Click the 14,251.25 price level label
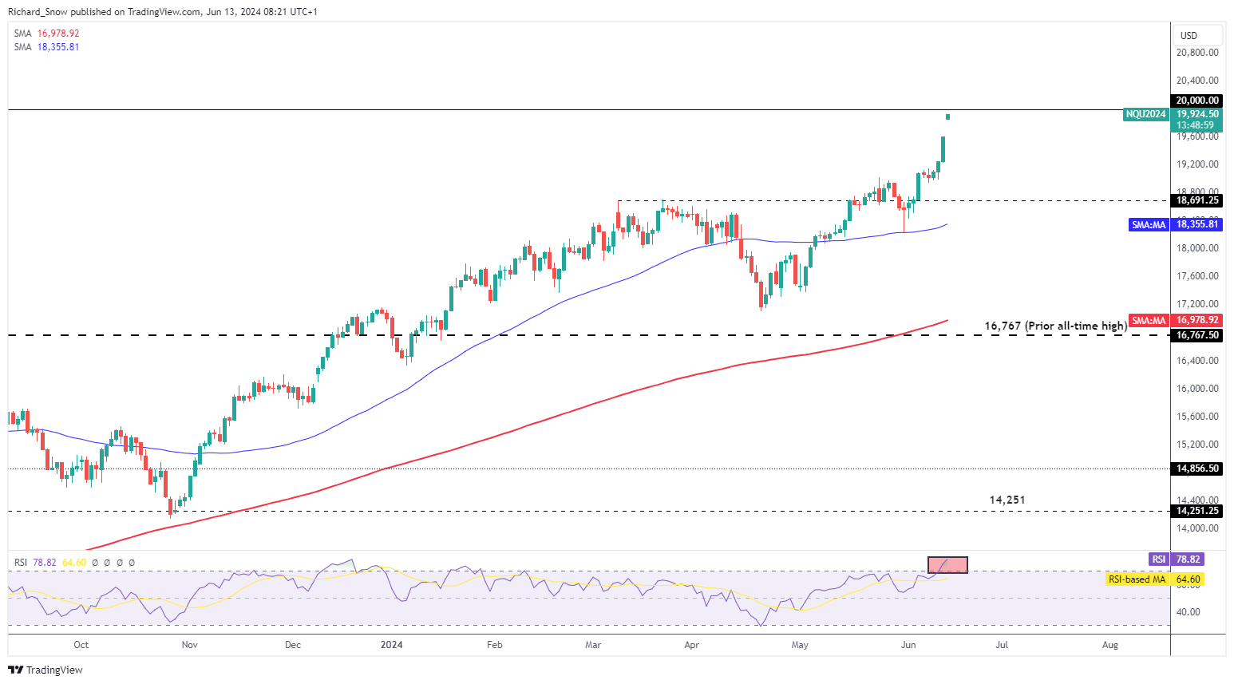The width and height of the screenshot is (1234, 684). click(x=1197, y=511)
